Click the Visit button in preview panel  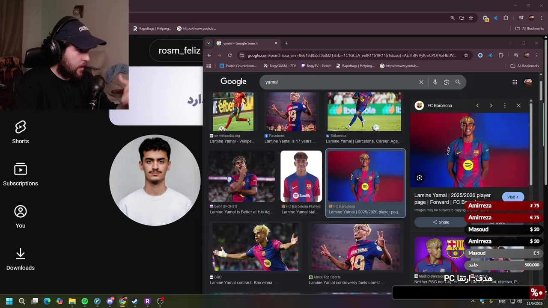513,197
